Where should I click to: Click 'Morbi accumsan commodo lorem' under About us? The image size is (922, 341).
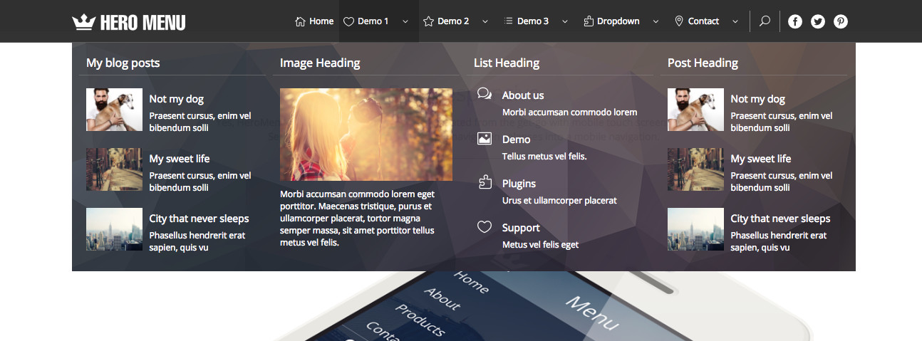[x=570, y=112]
